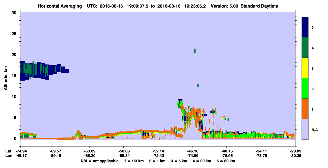Click latitude value -40.15
Image resolution: width=328 pixels, height=168 pixels.
click(226, 151)
